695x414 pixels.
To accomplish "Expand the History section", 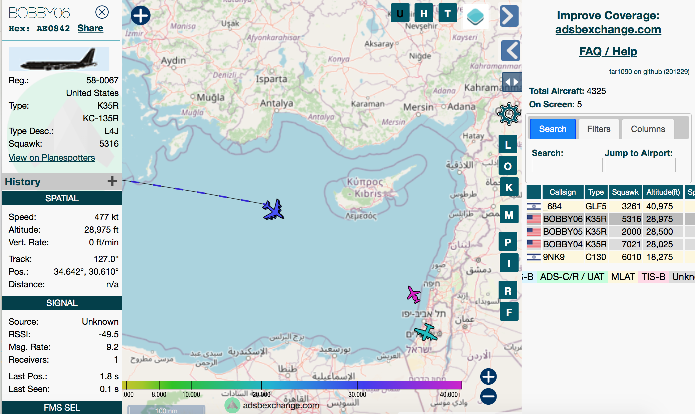I will 112,181.
